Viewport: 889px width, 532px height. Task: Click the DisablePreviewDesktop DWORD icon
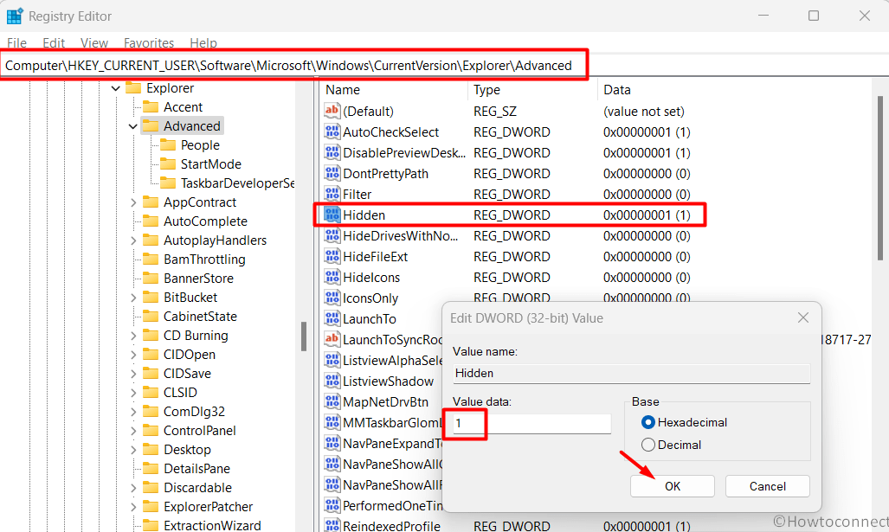pos(332,153)
